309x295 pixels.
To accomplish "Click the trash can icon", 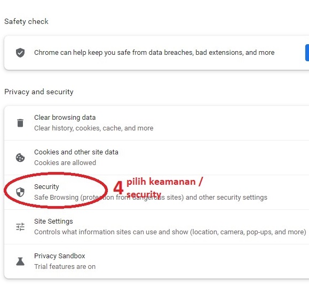I will (20, 123).
